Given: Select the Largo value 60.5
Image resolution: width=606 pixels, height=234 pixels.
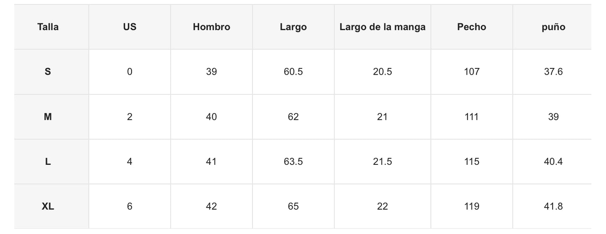Looking at the screenshot, I should tap(293, 72).
